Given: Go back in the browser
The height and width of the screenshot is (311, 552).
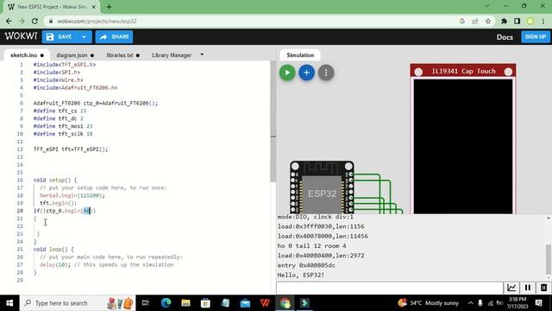Looking at the screenshot, I should 9,21.
